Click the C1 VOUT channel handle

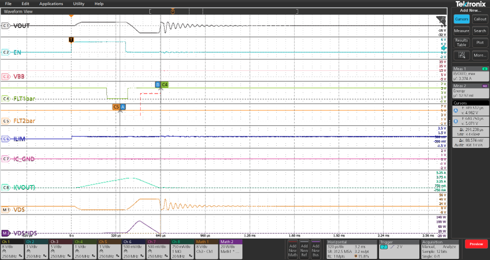pyautogui.click(x=6, y=25)
